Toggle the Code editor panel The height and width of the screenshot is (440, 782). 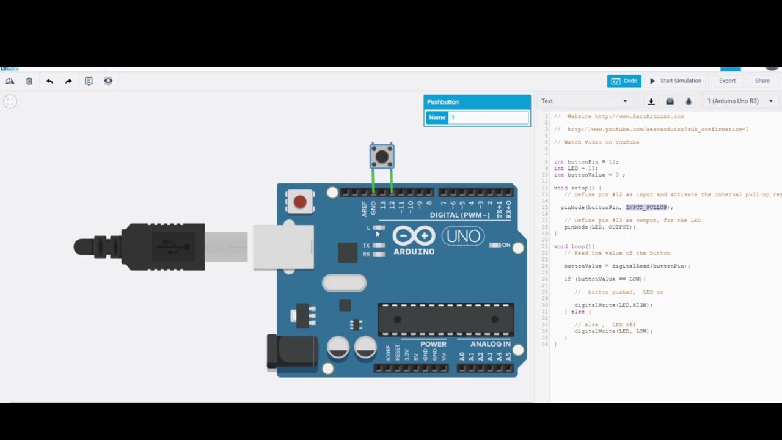(624, 81)
